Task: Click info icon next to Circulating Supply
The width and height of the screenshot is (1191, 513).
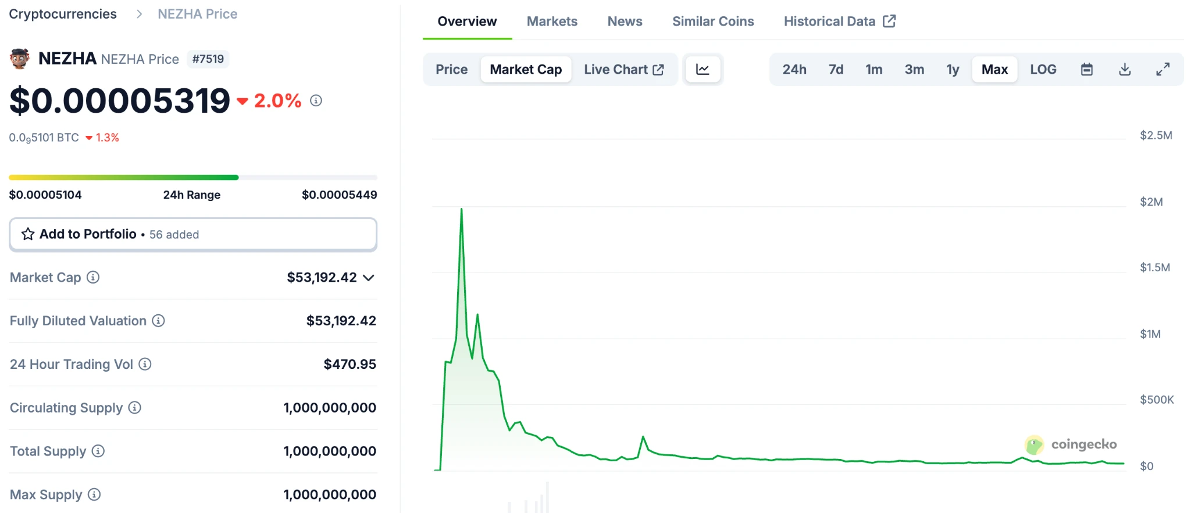Action: coord(135,408)
